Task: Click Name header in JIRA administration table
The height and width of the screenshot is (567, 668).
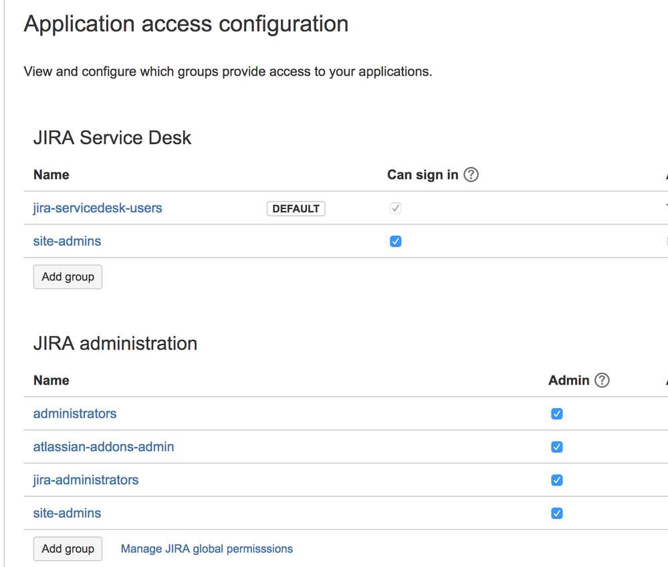Action: [51, 380]
